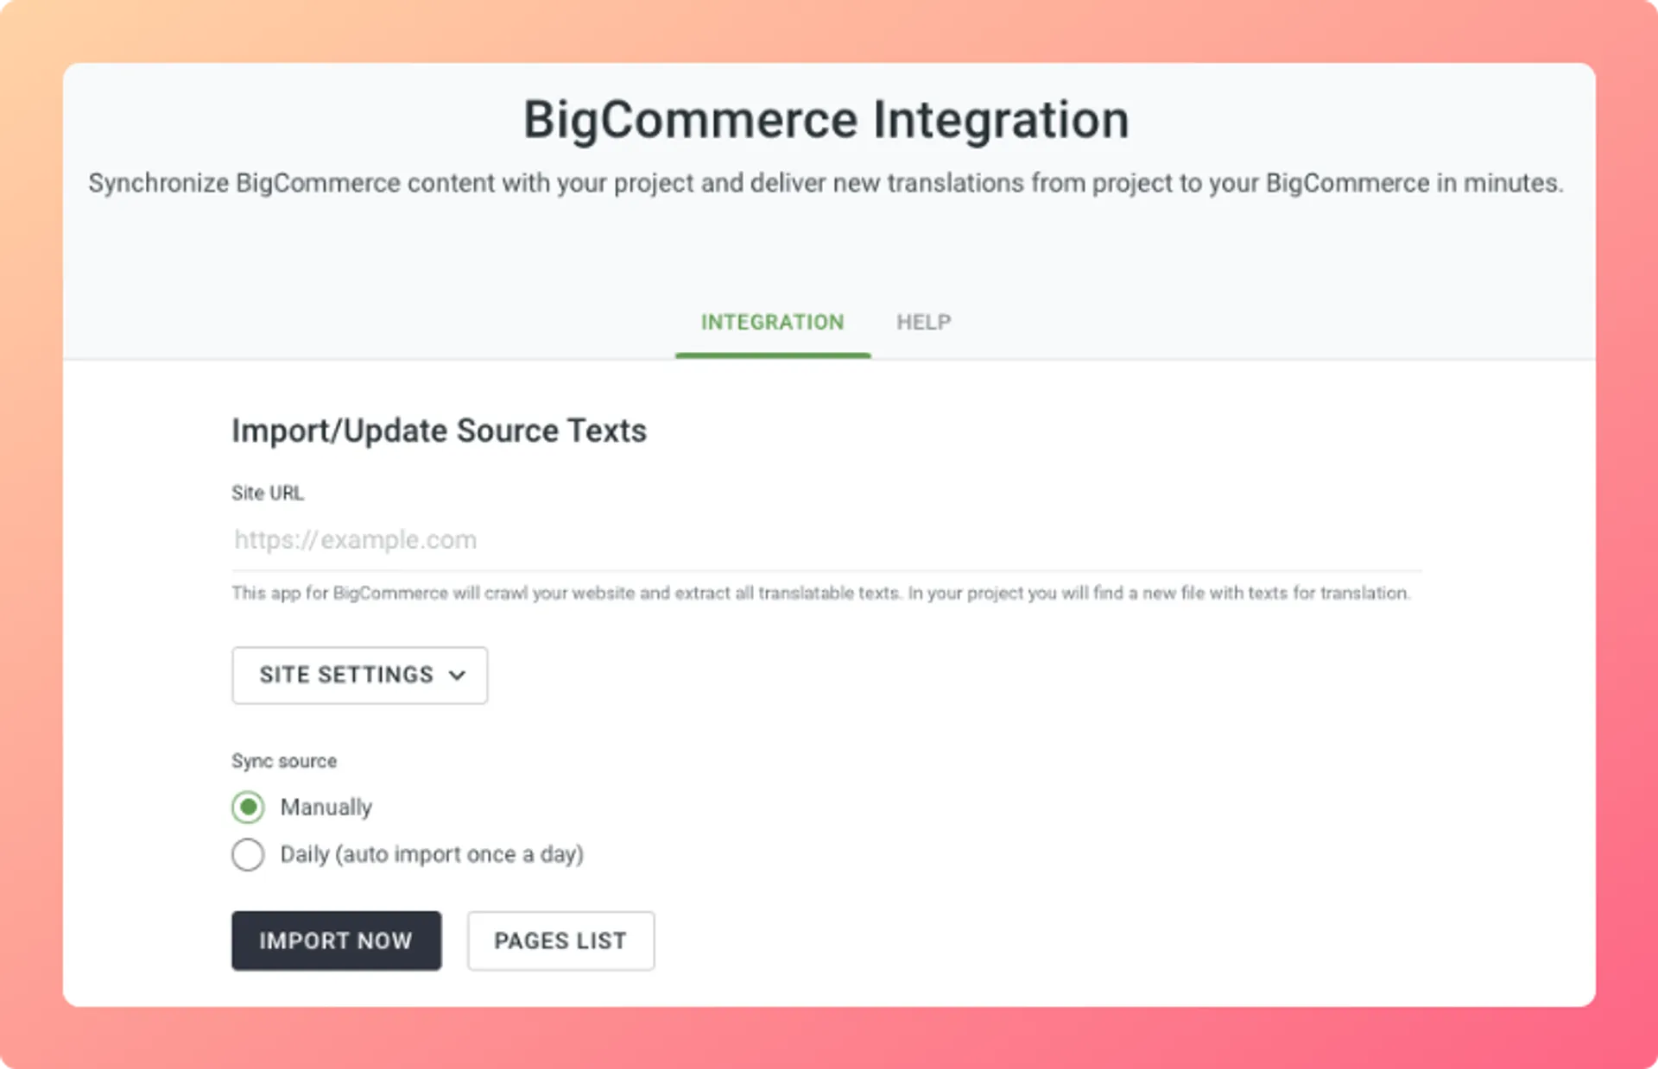The image size is (1658, 1069).
Task: Click the Import Now button
Action: click(336, 940)
